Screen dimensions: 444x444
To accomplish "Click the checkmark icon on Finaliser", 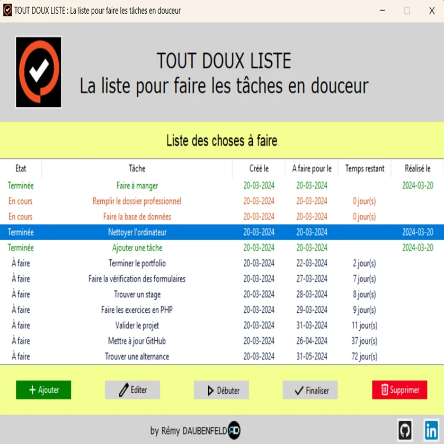I will [299, 390].
